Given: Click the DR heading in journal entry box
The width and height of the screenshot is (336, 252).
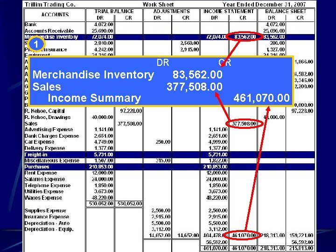Looking at the screenshot, I should pyautogui.click(x=163, y=63).
